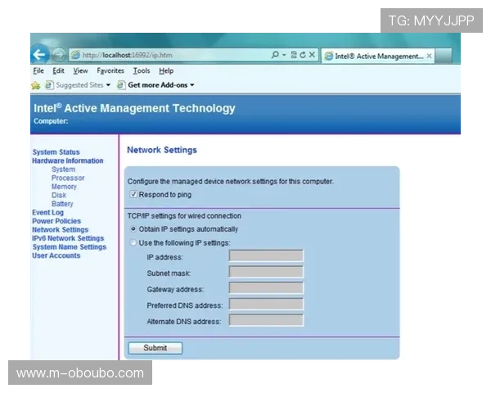Open the Power Policies link
This screenshot has height=393, width=491.
(56, 221)
